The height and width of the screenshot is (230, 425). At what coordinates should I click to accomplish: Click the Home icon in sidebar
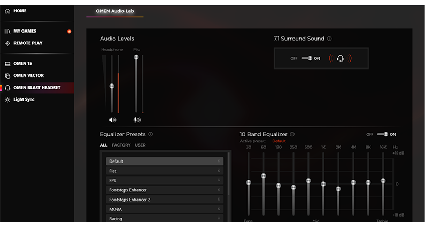click(x=7, y=11)
